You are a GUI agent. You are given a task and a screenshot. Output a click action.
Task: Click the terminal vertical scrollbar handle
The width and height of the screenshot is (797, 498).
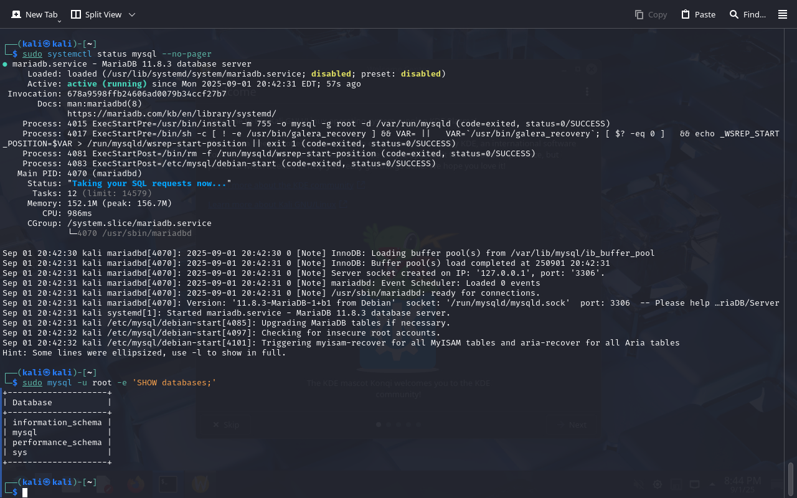(791, 478)
